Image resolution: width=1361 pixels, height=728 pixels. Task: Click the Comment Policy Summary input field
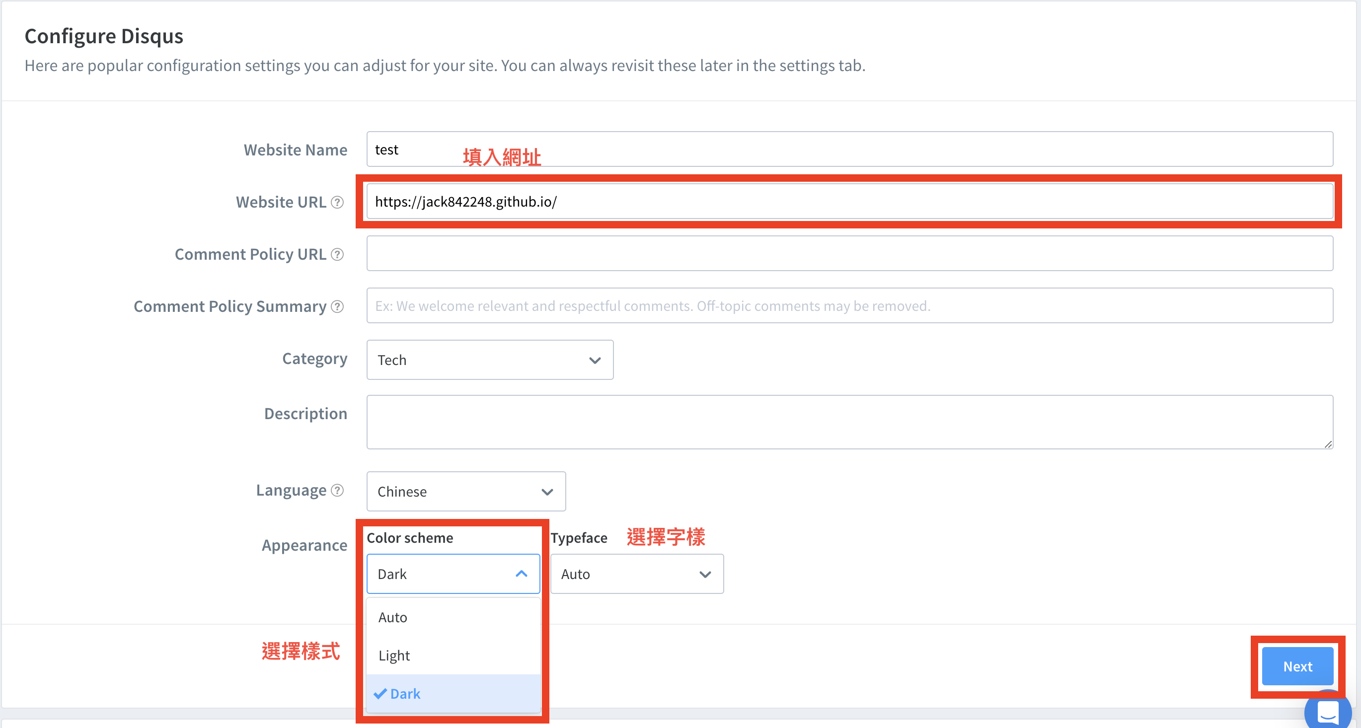coord(849,305)
